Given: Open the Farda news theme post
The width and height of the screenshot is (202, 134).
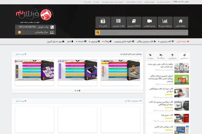Looking at the screenshot, I should (167, 115).
